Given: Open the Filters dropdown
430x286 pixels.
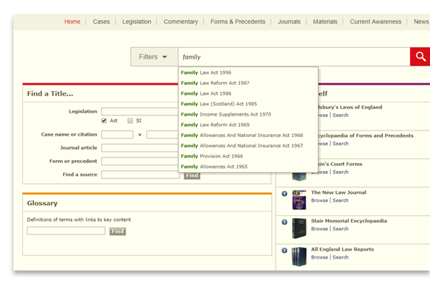Looking at the screenshot, I should [x=153, y=57].
